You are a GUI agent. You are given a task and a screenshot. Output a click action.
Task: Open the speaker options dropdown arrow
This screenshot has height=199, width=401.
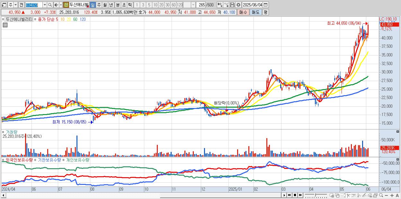tap(61, 5)
